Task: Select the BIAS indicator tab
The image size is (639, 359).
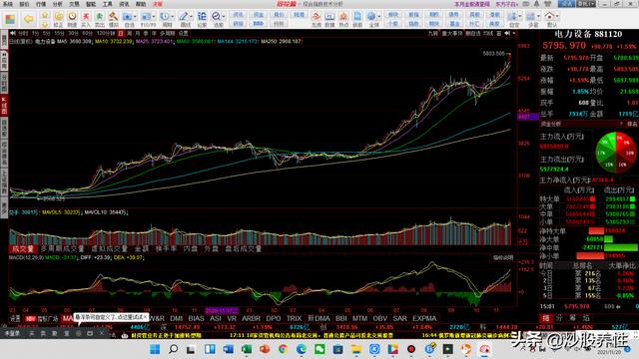Action: coord(196,318)
